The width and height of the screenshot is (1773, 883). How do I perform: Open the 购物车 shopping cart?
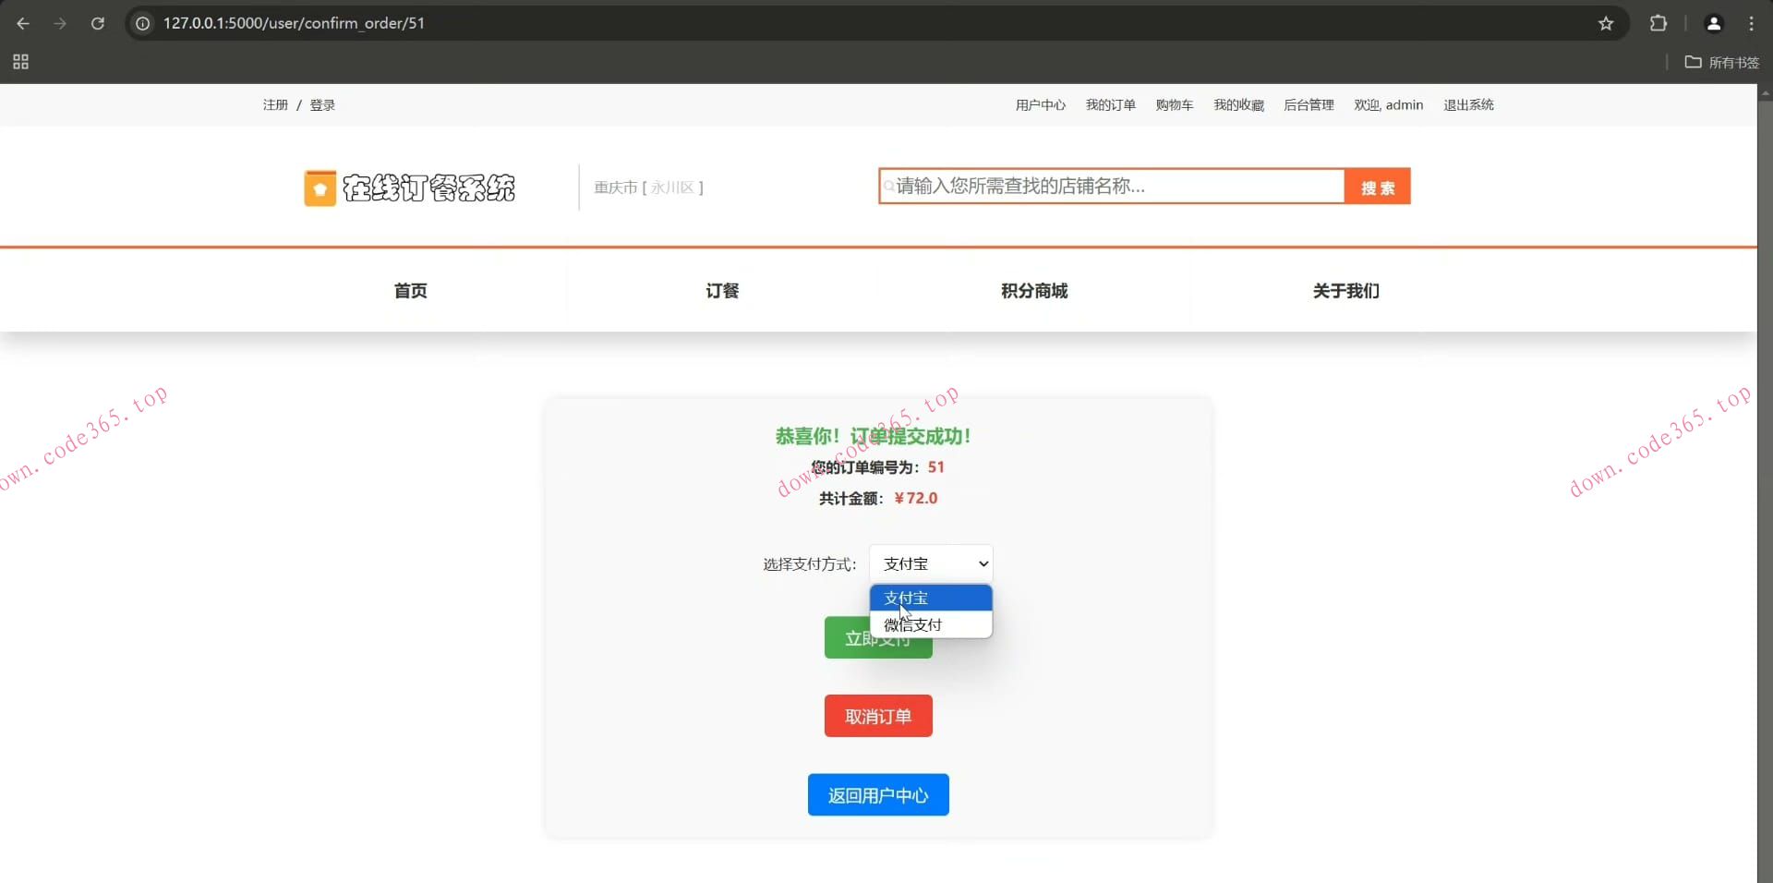point(1173,104)
